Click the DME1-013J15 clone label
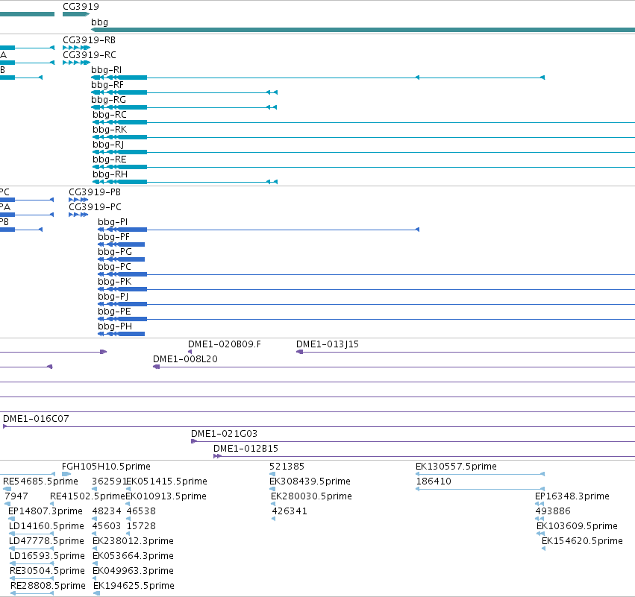Image resolution: width=635 pixels, height=597 pixels. click(328, 344)
